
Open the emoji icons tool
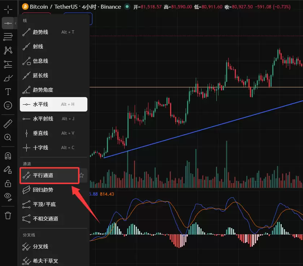tap(8, 105)
